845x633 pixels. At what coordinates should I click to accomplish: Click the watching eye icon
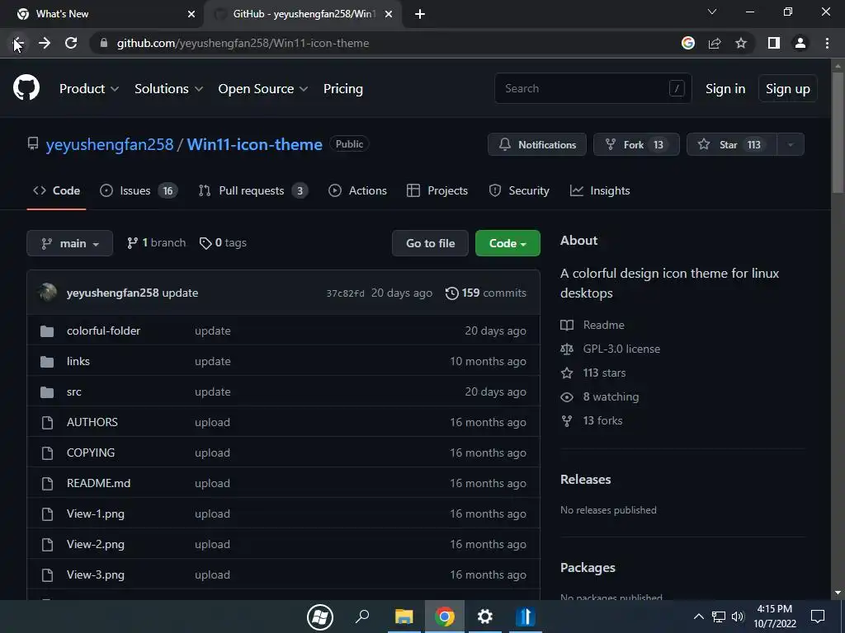567,396
